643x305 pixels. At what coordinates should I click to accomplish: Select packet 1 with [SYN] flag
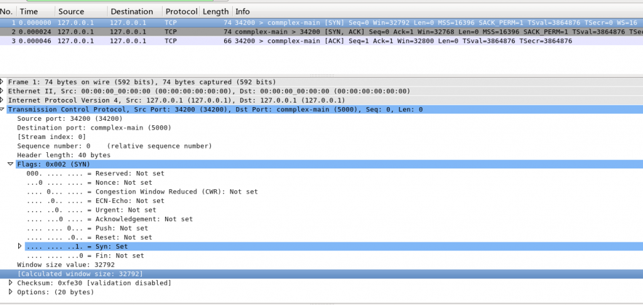(x=321, y=23)
